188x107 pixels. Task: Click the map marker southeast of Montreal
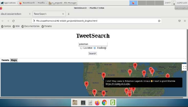pos(168,76)
